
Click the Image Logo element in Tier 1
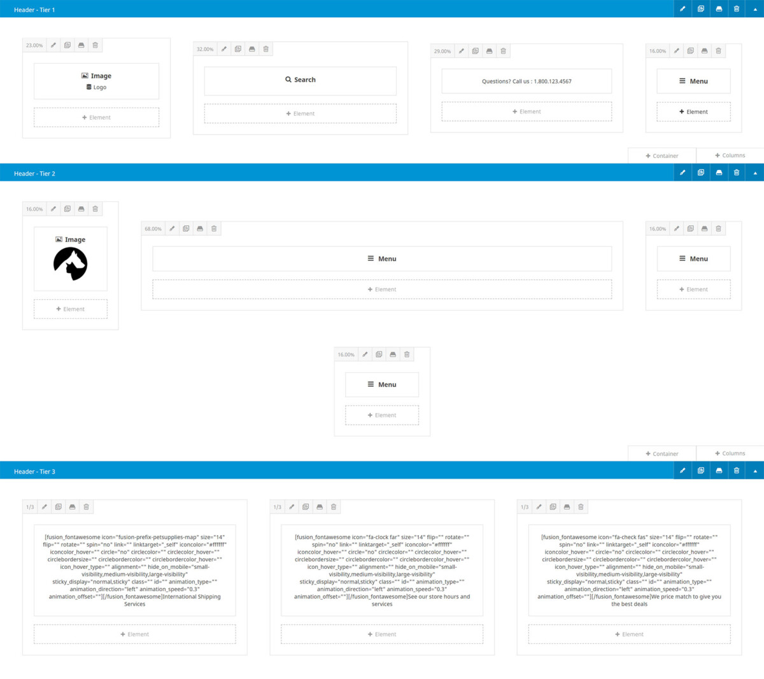(x=96, y=80)
